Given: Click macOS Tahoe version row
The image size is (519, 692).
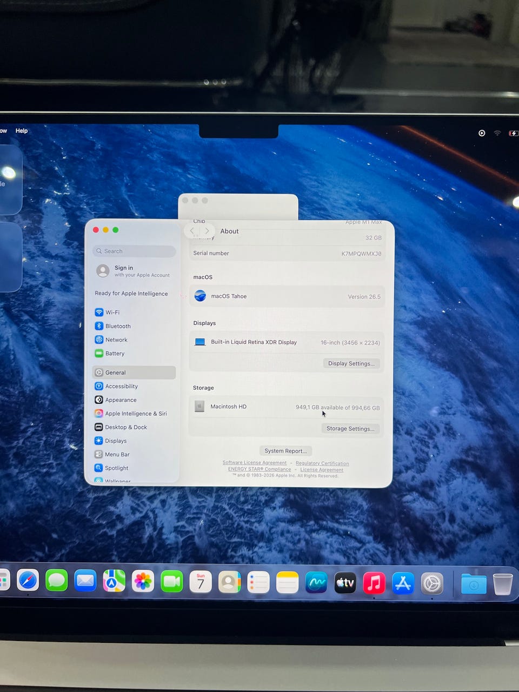Looking at the screenshot, I should [287, 296].
